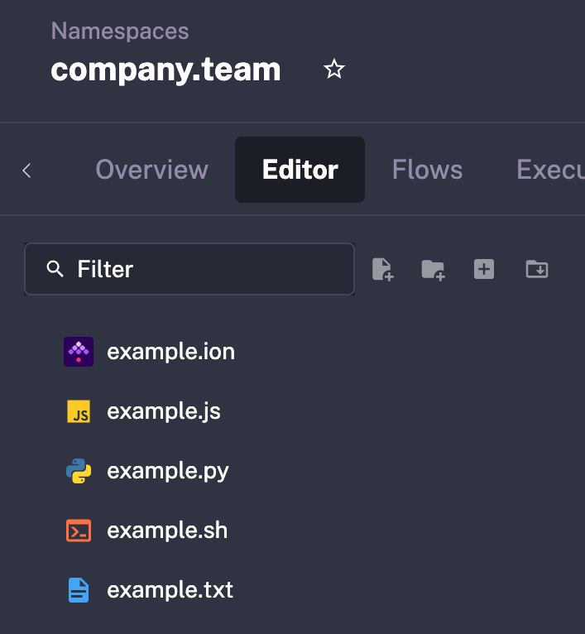Click the export files folder icon
The image size is (585, 634).
537,269
